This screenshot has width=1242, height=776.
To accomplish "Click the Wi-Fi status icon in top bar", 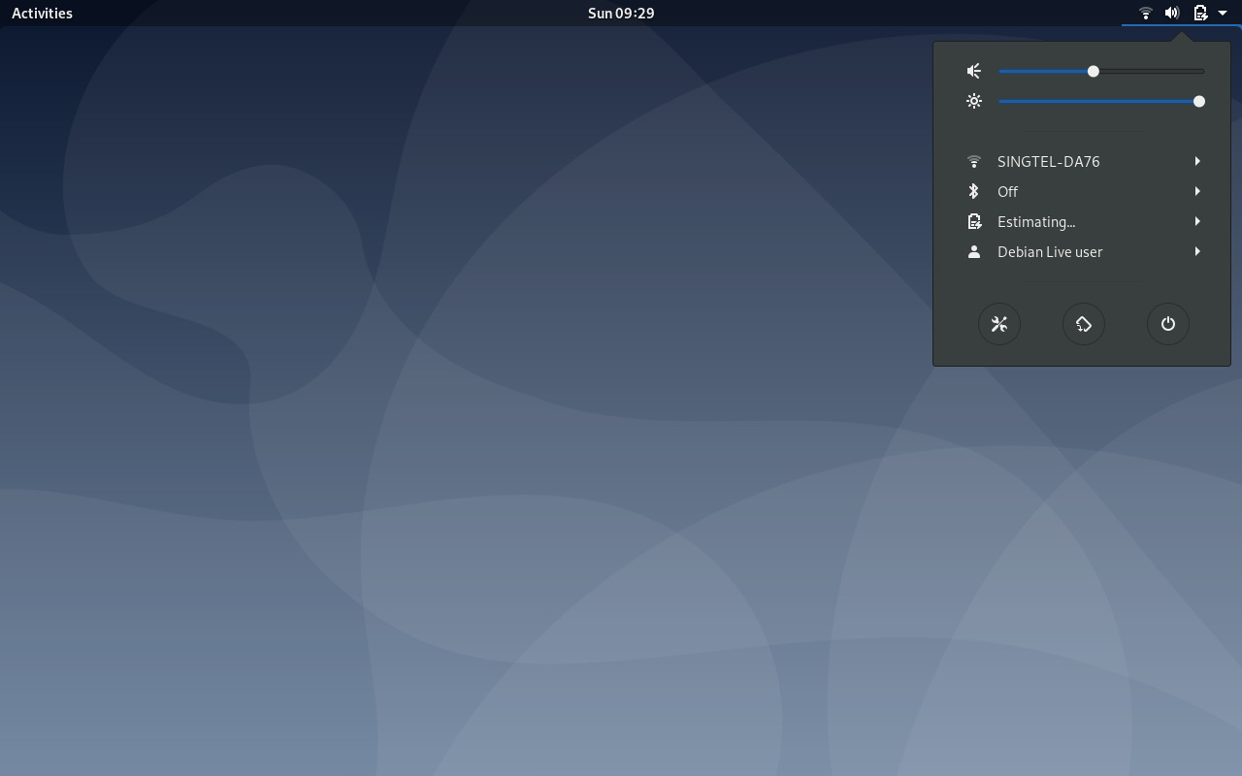I will point(1145,13).
